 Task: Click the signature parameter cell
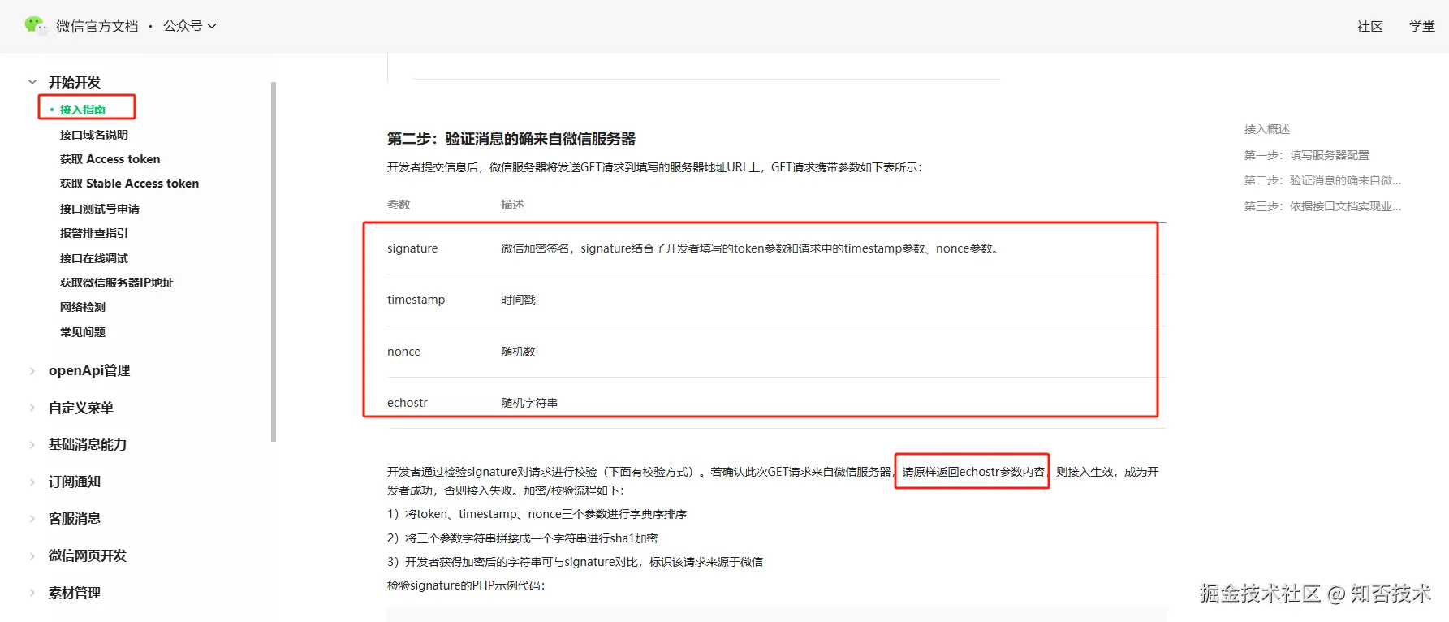[412, 248]
